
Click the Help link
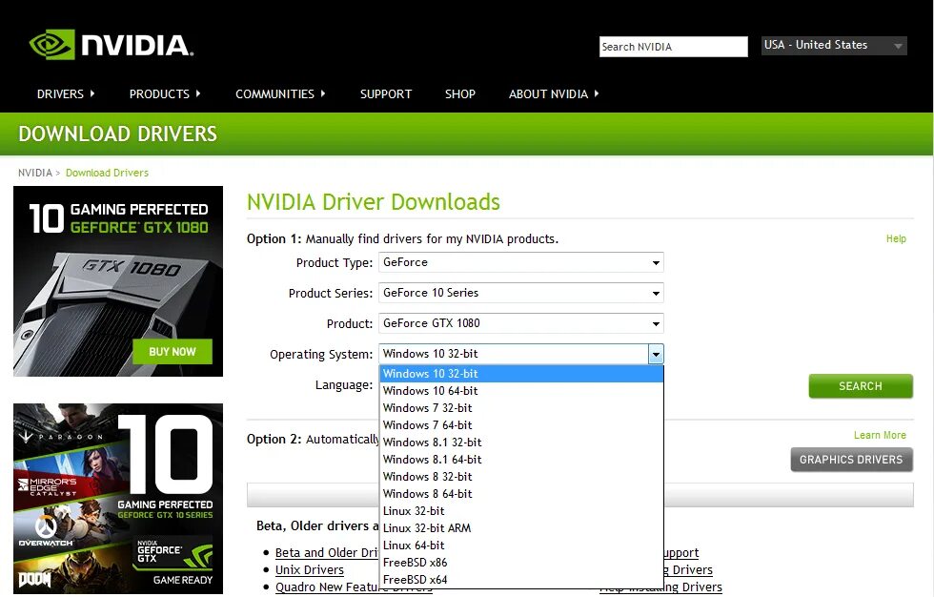click(896, 239)
